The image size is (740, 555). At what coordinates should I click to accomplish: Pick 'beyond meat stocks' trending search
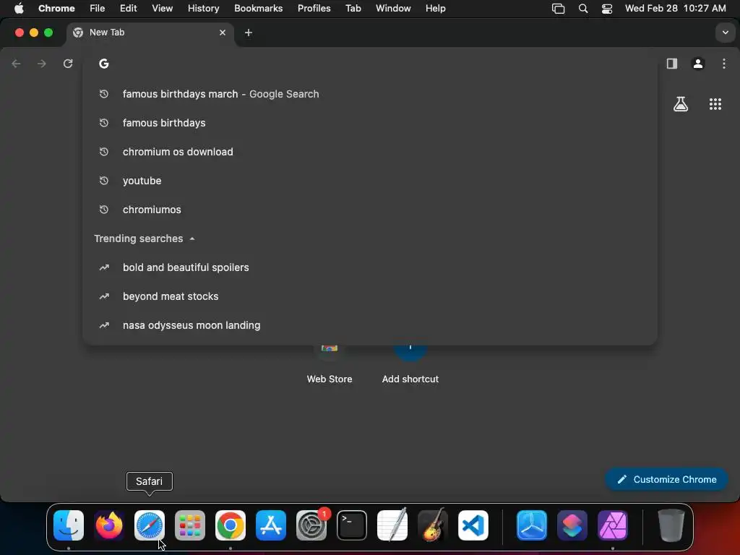[370, 296]
